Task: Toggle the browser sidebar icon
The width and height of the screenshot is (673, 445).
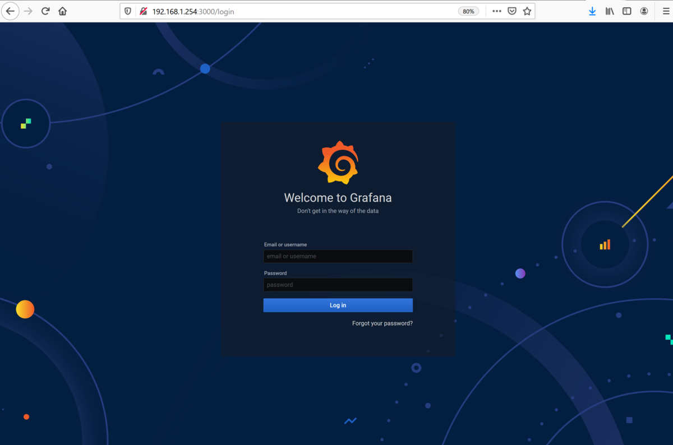Action: [x=627, y=11]
